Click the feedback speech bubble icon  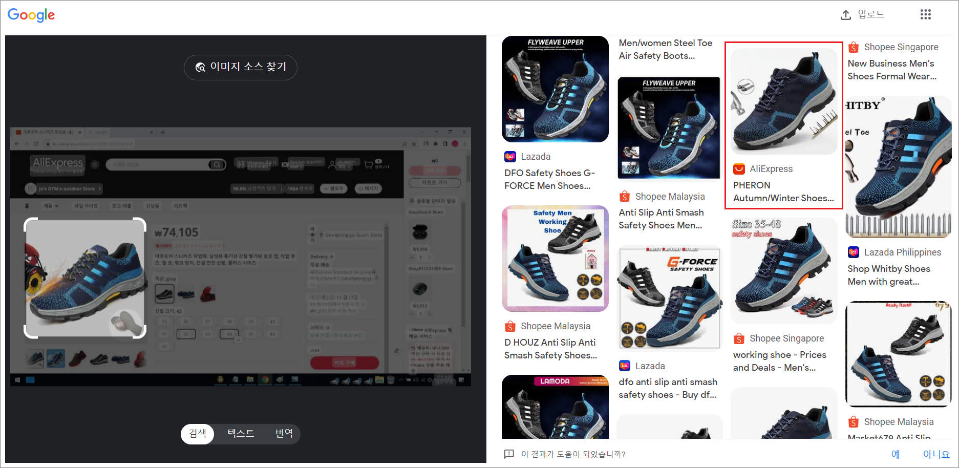[x=509, y=454]
